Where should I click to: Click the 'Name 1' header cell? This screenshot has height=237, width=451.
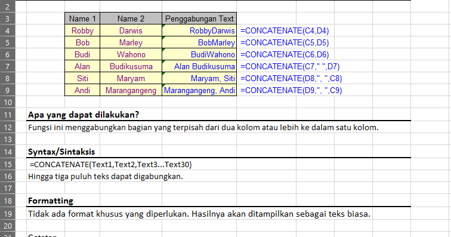(82, 19)
